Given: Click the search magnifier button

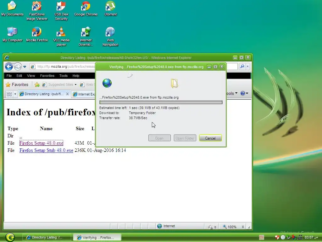Looking at the screenshot, I should [242, 66].
